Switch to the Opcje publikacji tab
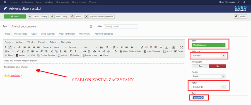Image resolution: width=251 pixels, height=105 pixels. tap(48, 34)
